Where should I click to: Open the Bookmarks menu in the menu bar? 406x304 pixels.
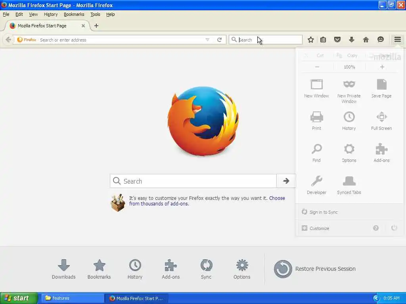74,15
